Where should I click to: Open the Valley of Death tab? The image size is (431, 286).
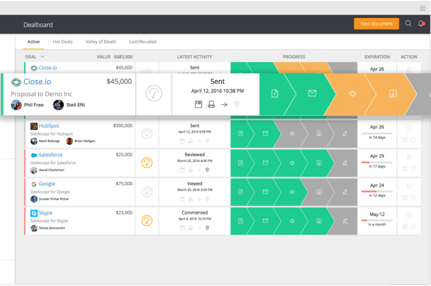pos(101,42)
